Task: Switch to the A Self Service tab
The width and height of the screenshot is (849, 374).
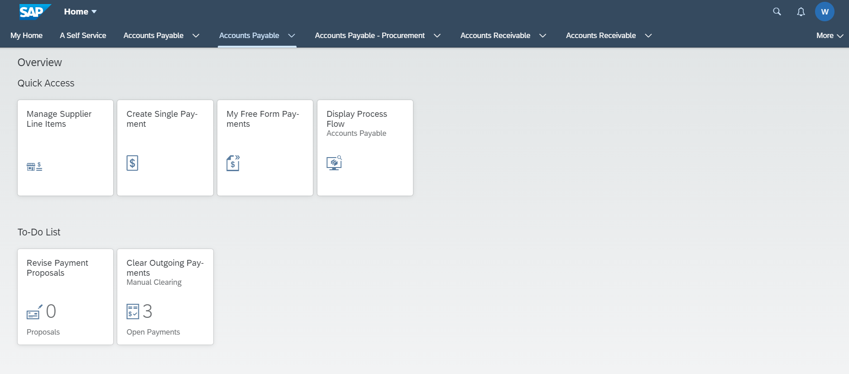Action: (x=83, y=35)
